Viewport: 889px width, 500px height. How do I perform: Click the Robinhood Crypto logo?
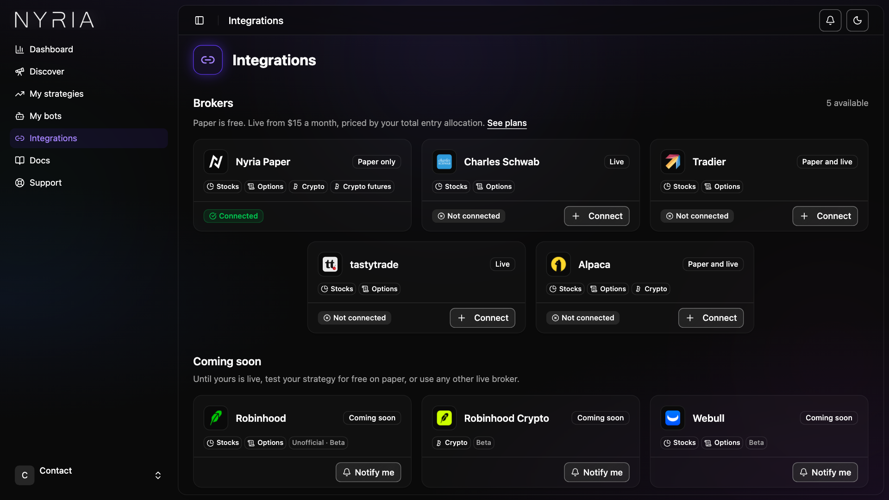coord(444,418)
